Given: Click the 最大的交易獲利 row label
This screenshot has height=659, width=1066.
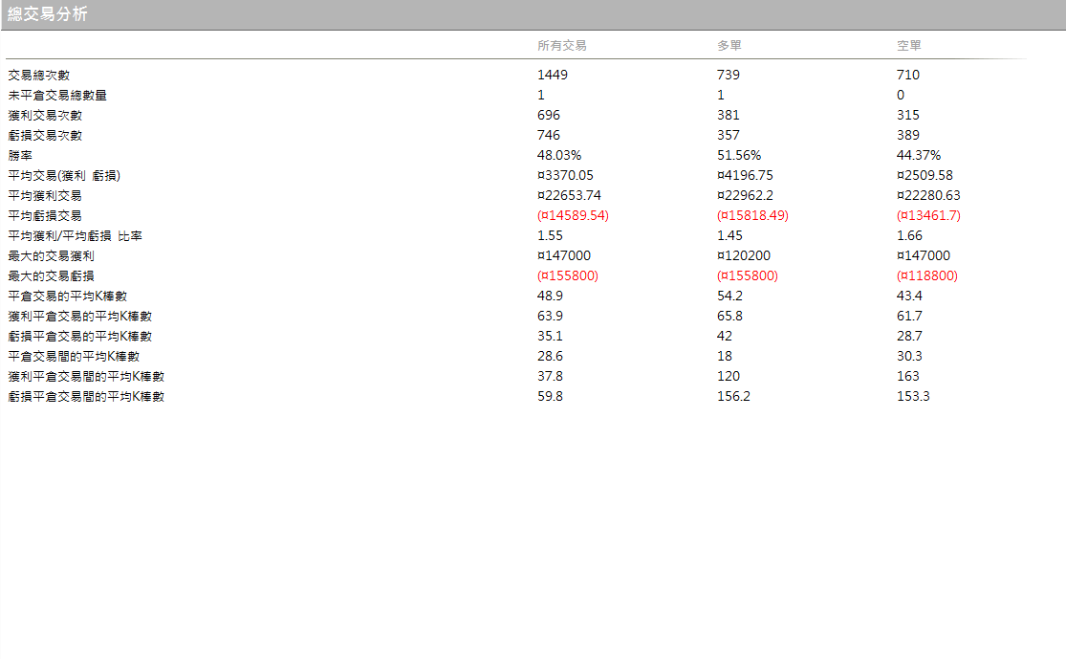Looking at the screenshot, I should coord(51,255).
